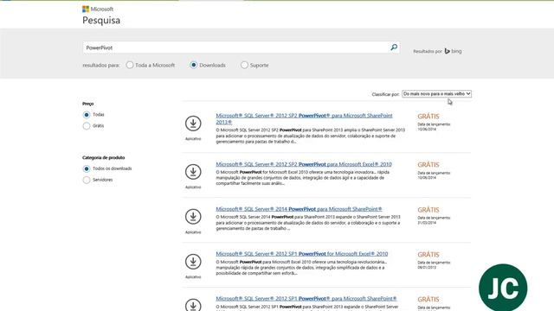Click download icon for SP2 PowerPivot Excel 2010
554x311 pixels.
(x=193, y=172)
